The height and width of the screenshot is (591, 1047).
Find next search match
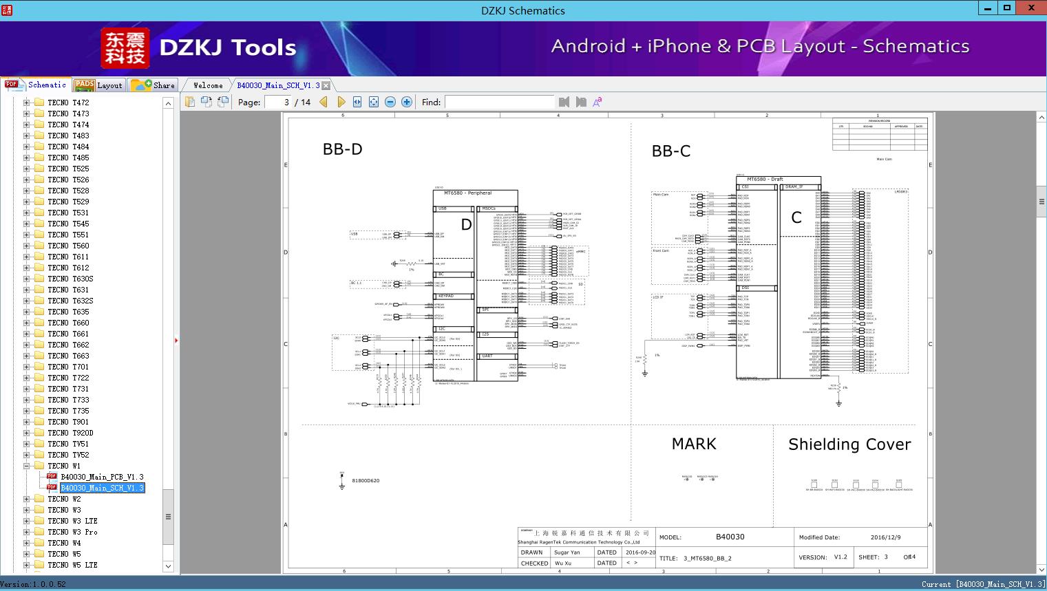pyautogui.click(x=581, y=102)
